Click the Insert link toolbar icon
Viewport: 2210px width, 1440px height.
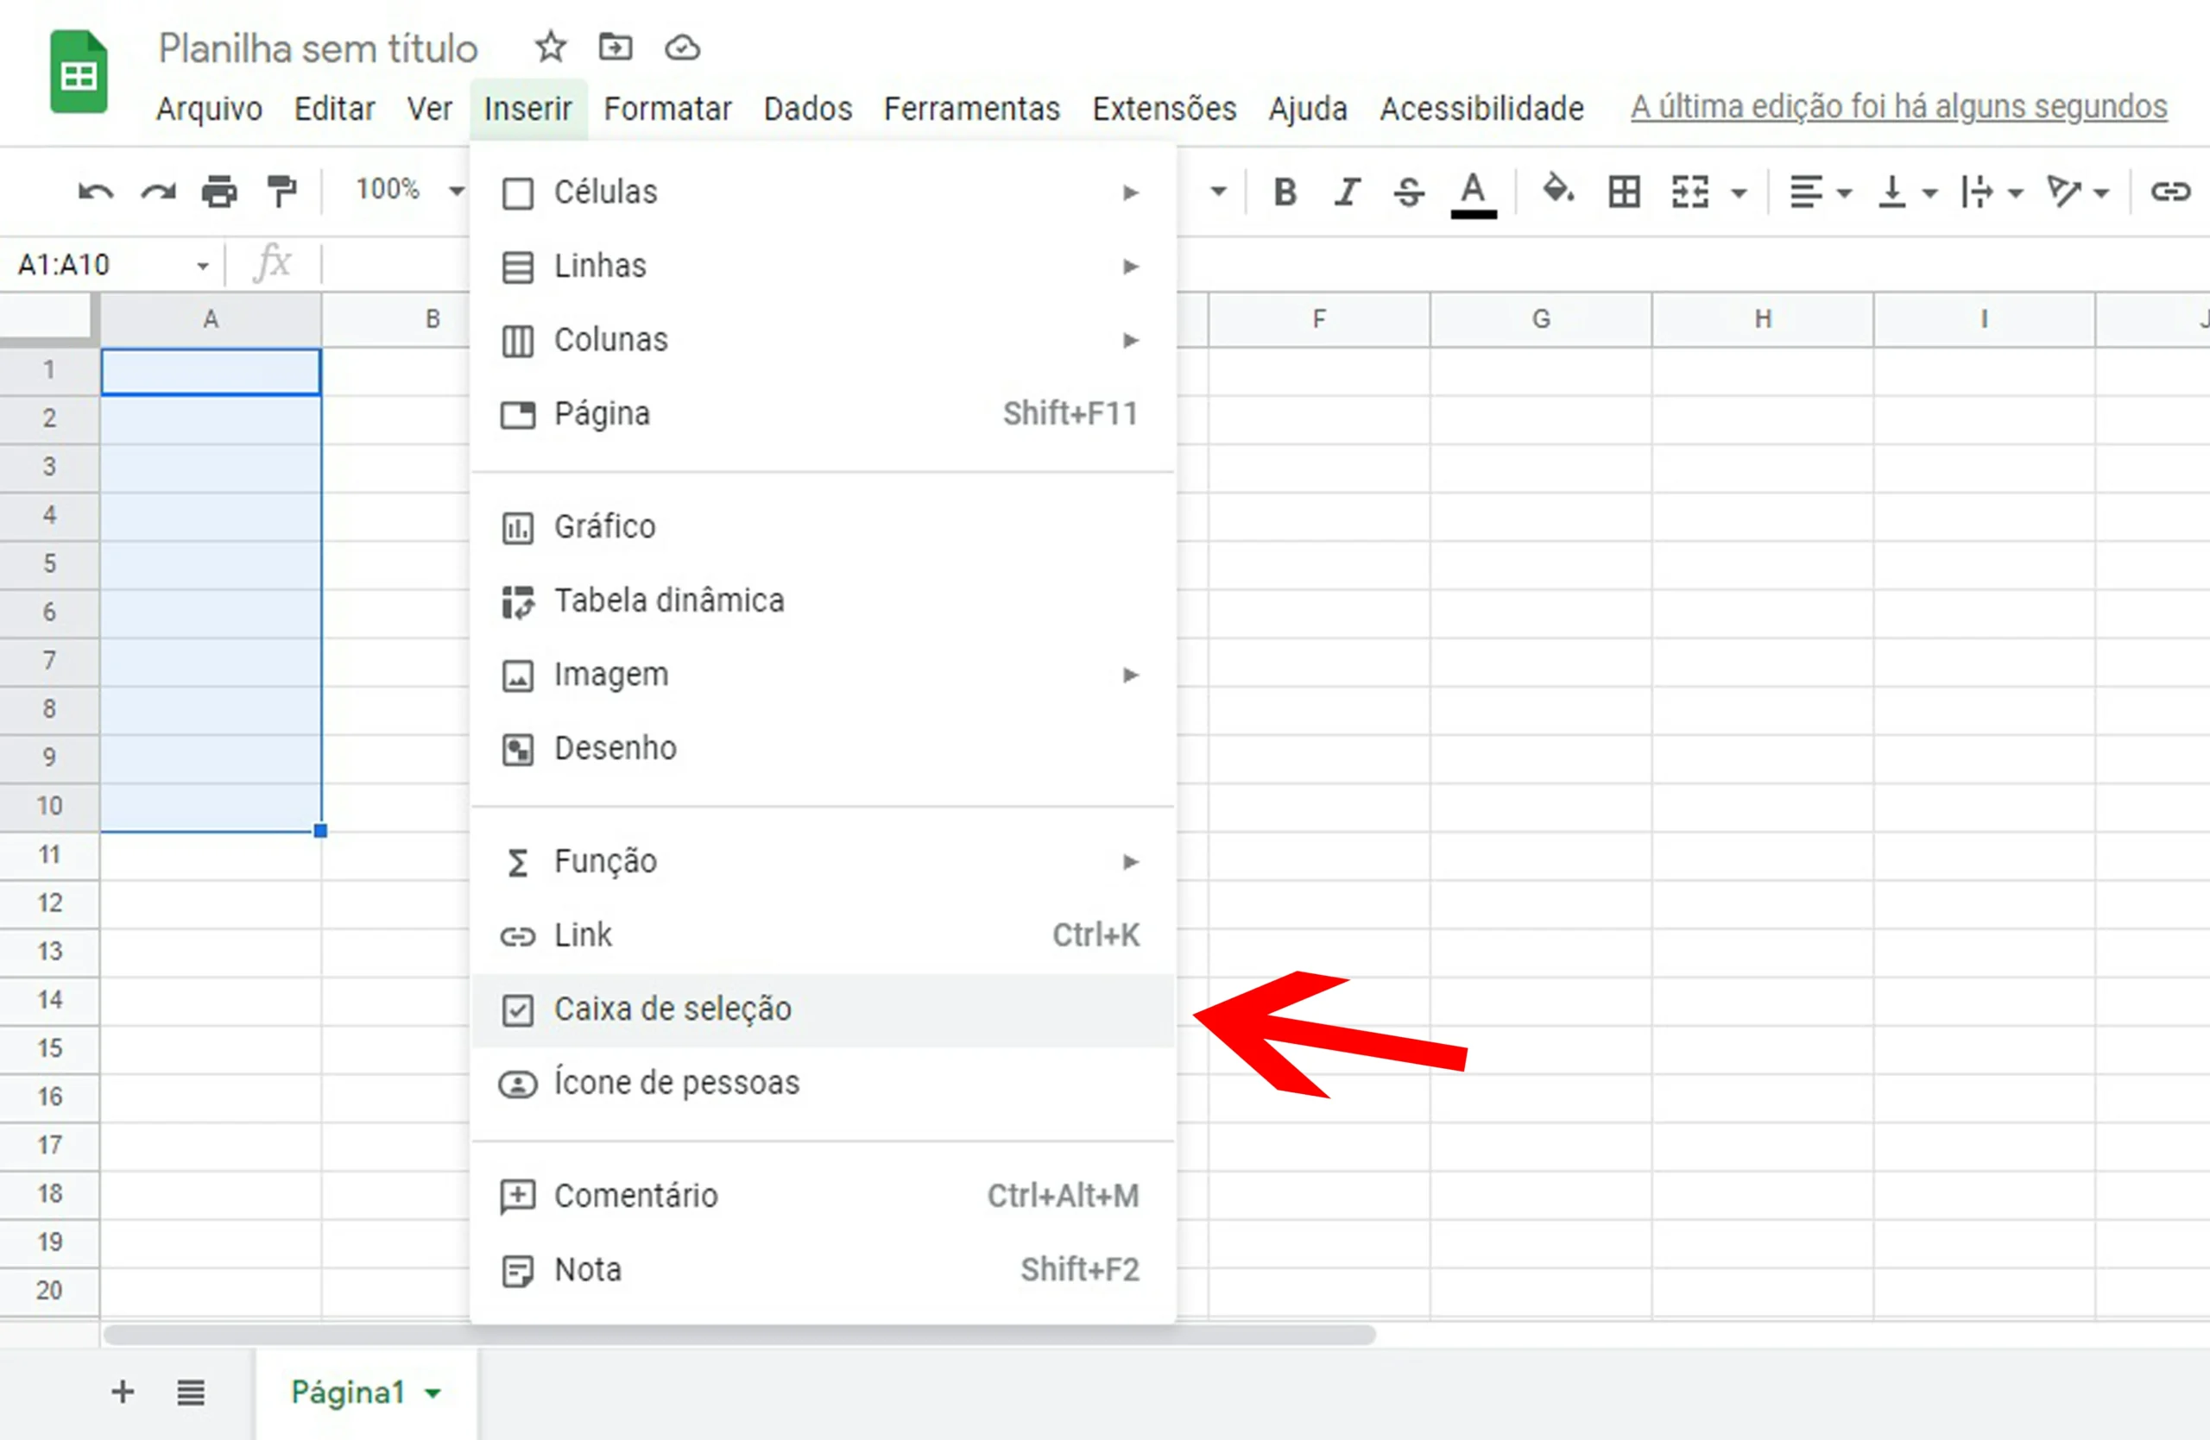pos(2171,192)
